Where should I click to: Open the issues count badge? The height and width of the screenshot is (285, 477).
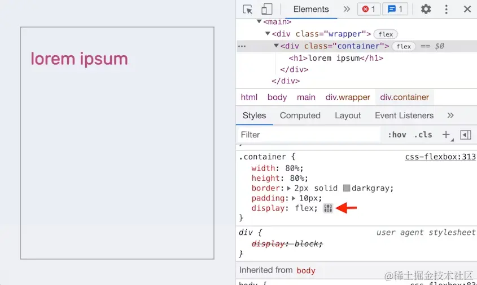coord(395,9)
